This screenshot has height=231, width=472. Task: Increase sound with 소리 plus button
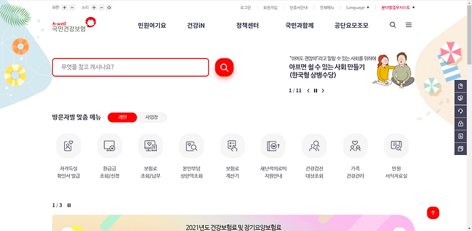pyautogui.click(x=94, y=8)
